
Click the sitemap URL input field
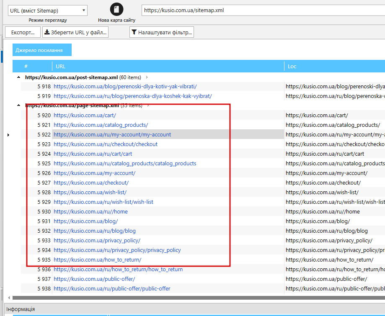pos(263,10)
